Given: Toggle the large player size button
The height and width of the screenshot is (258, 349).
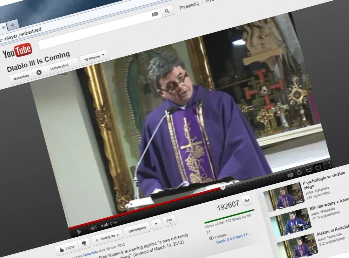Looking at the screenshot, I should (318, 167).
